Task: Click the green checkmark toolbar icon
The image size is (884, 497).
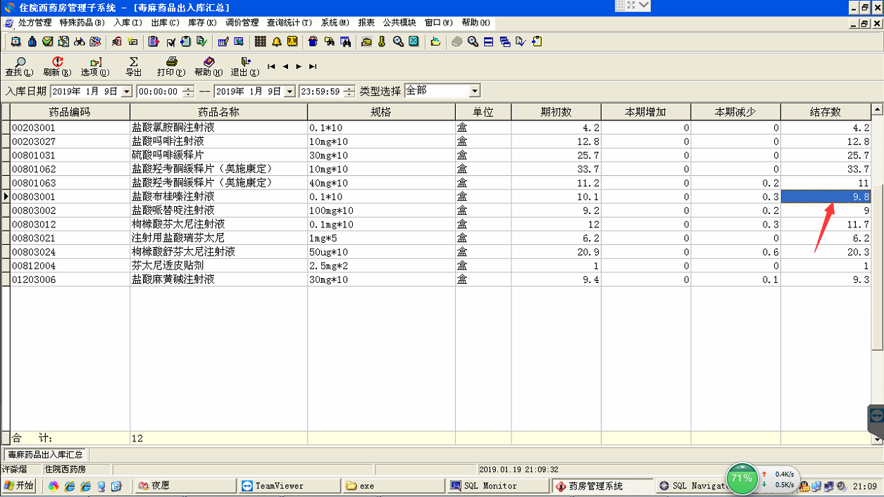Action: click(x=48, y=42)
